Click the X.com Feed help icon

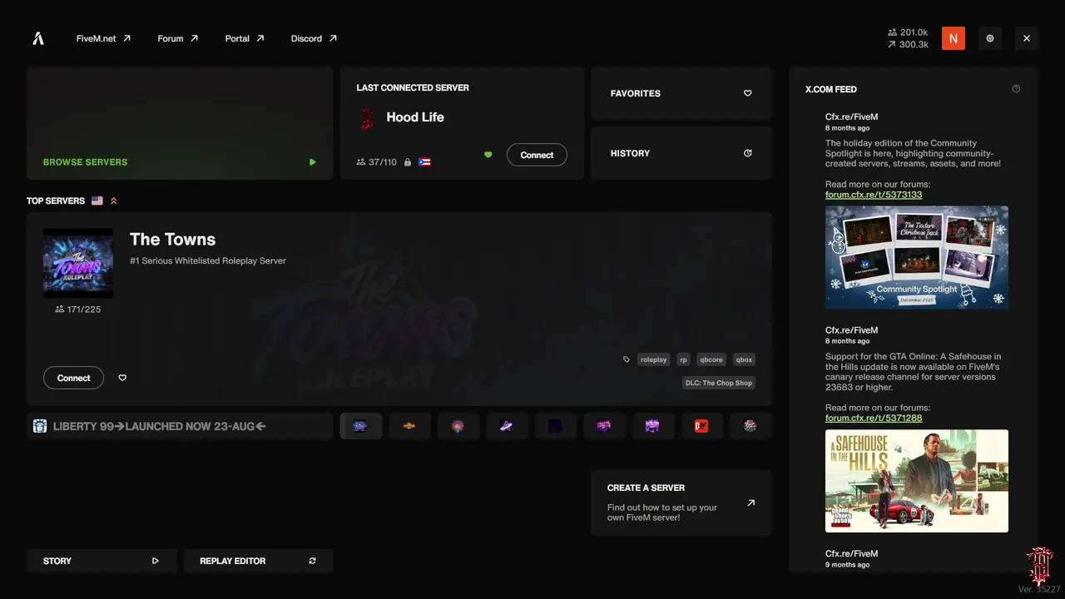tap(1016, 89)
